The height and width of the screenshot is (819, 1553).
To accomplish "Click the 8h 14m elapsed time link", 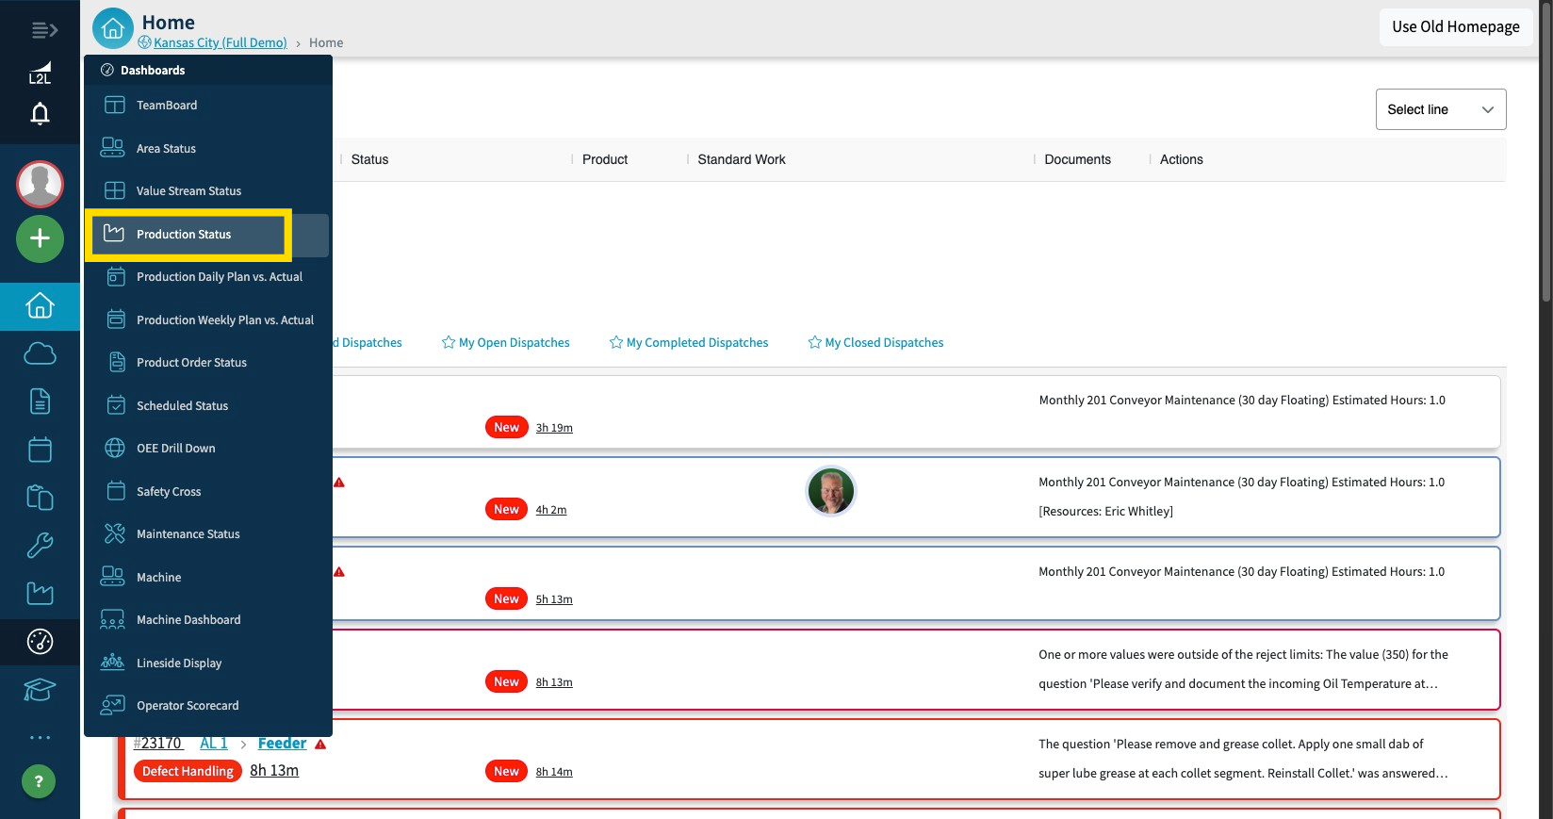I will tap(554, 772).
